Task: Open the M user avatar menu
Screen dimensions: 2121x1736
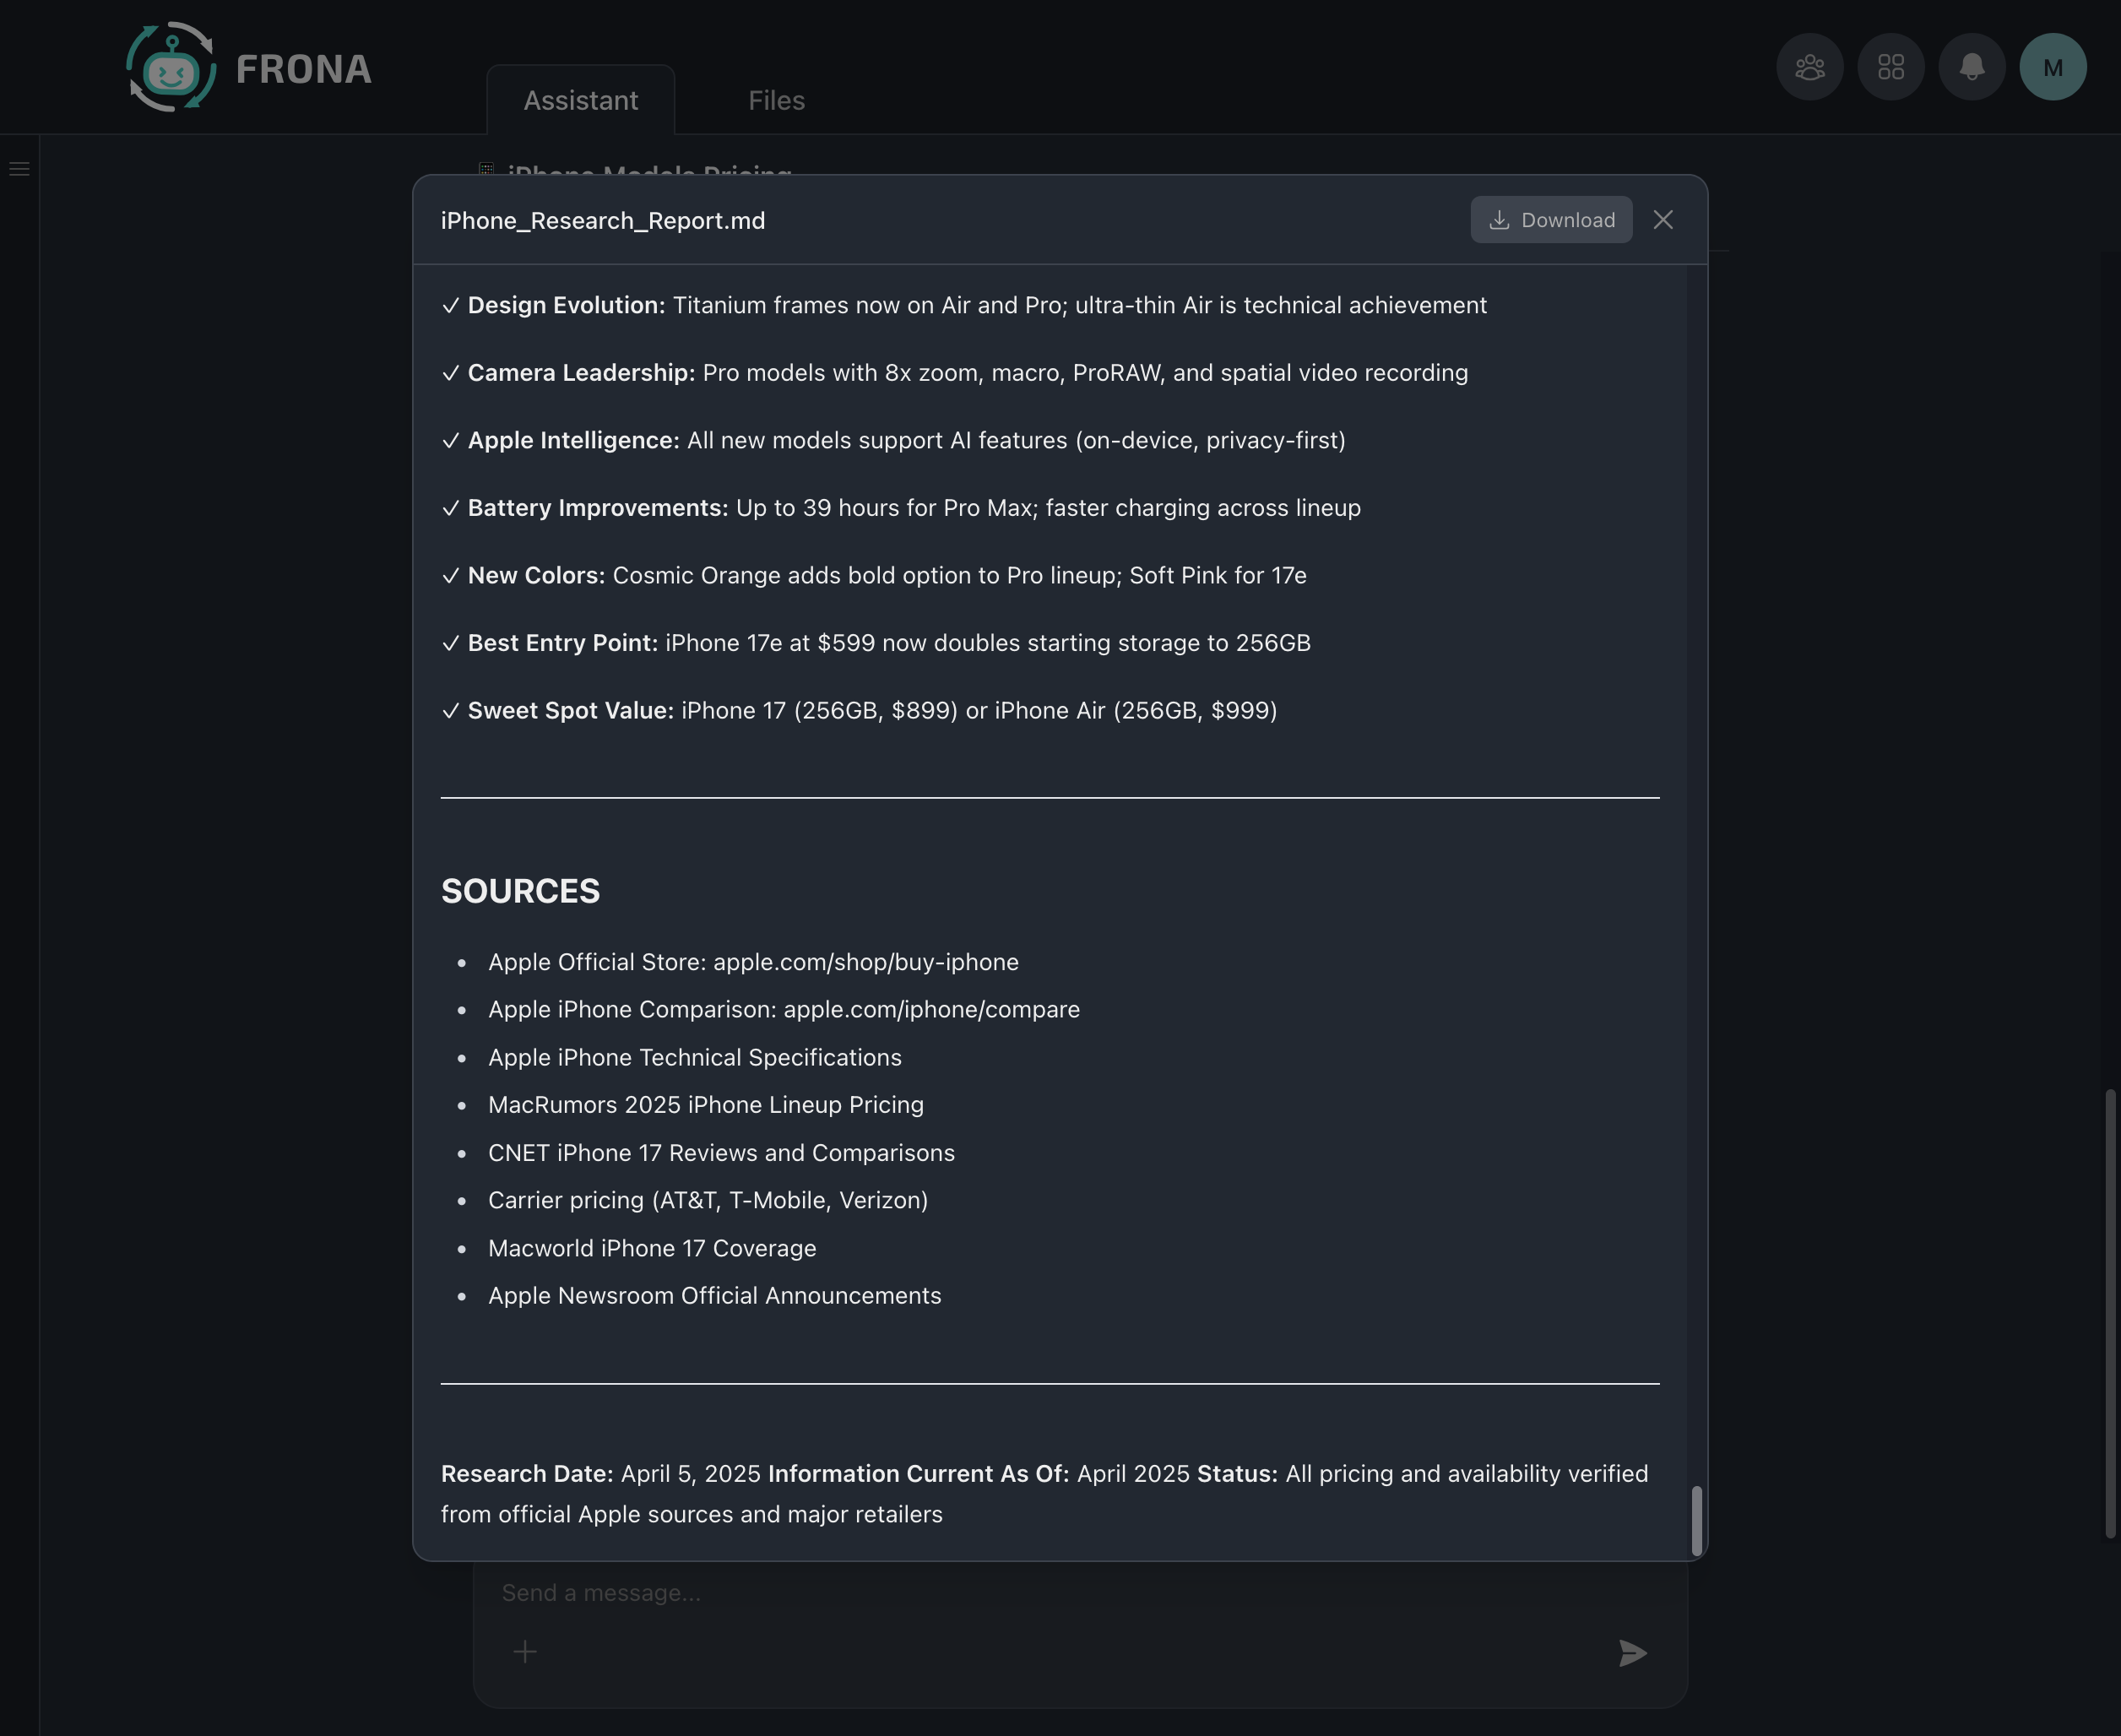Action: point(2052,66)
